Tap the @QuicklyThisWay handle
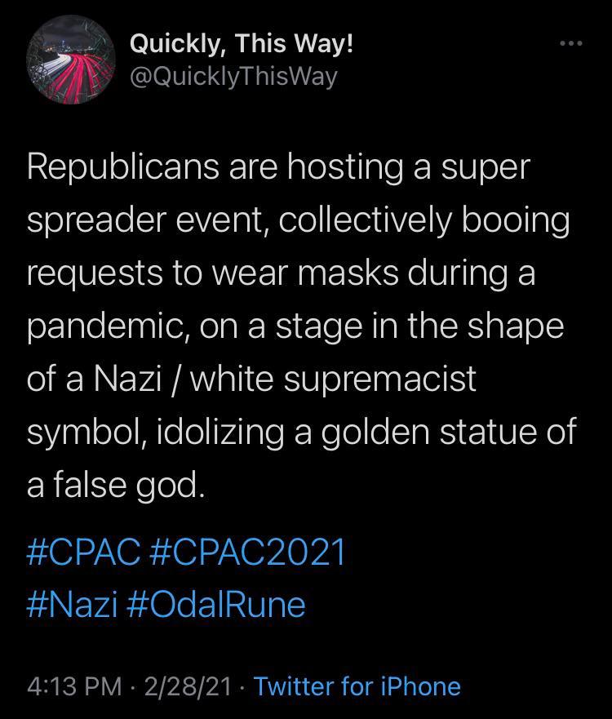The width and height of the screenshot is (612, 719). [x=233, y=77]
